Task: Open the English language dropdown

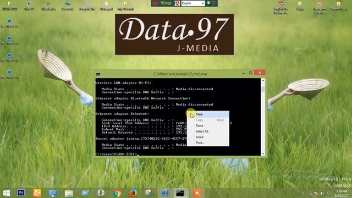Action: pyautogui.click(x=193, y=3)
